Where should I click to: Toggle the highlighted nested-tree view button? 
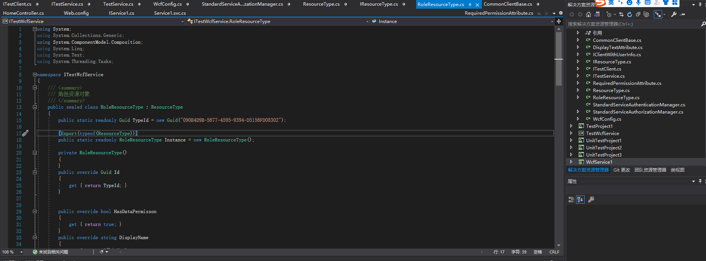click(x=658, y=14)
